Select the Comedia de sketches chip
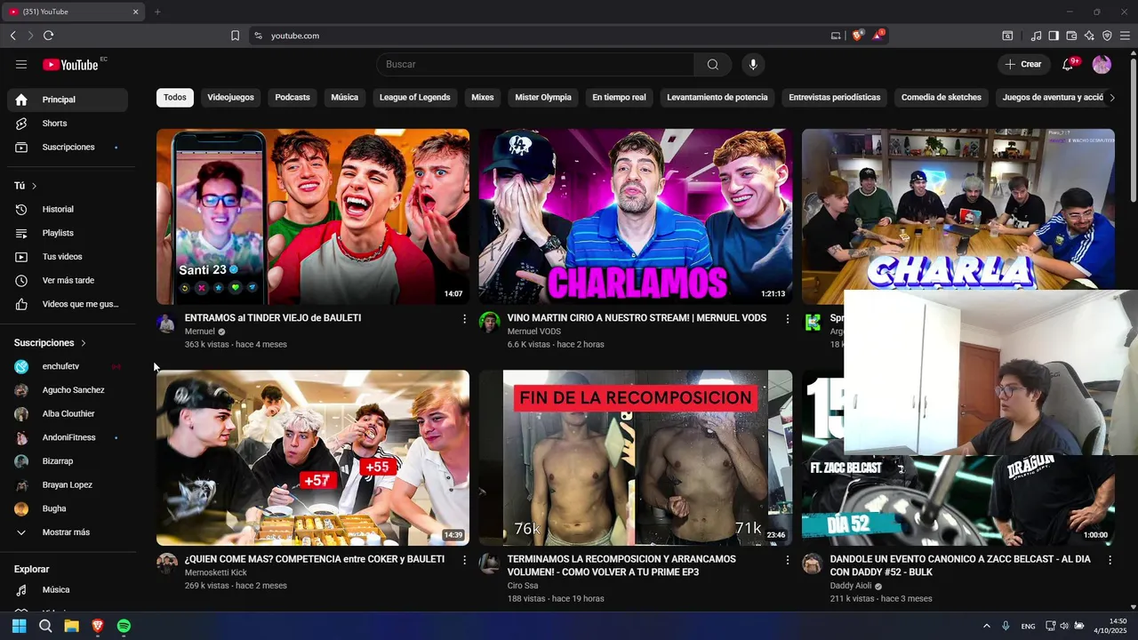 coord(941,98)
